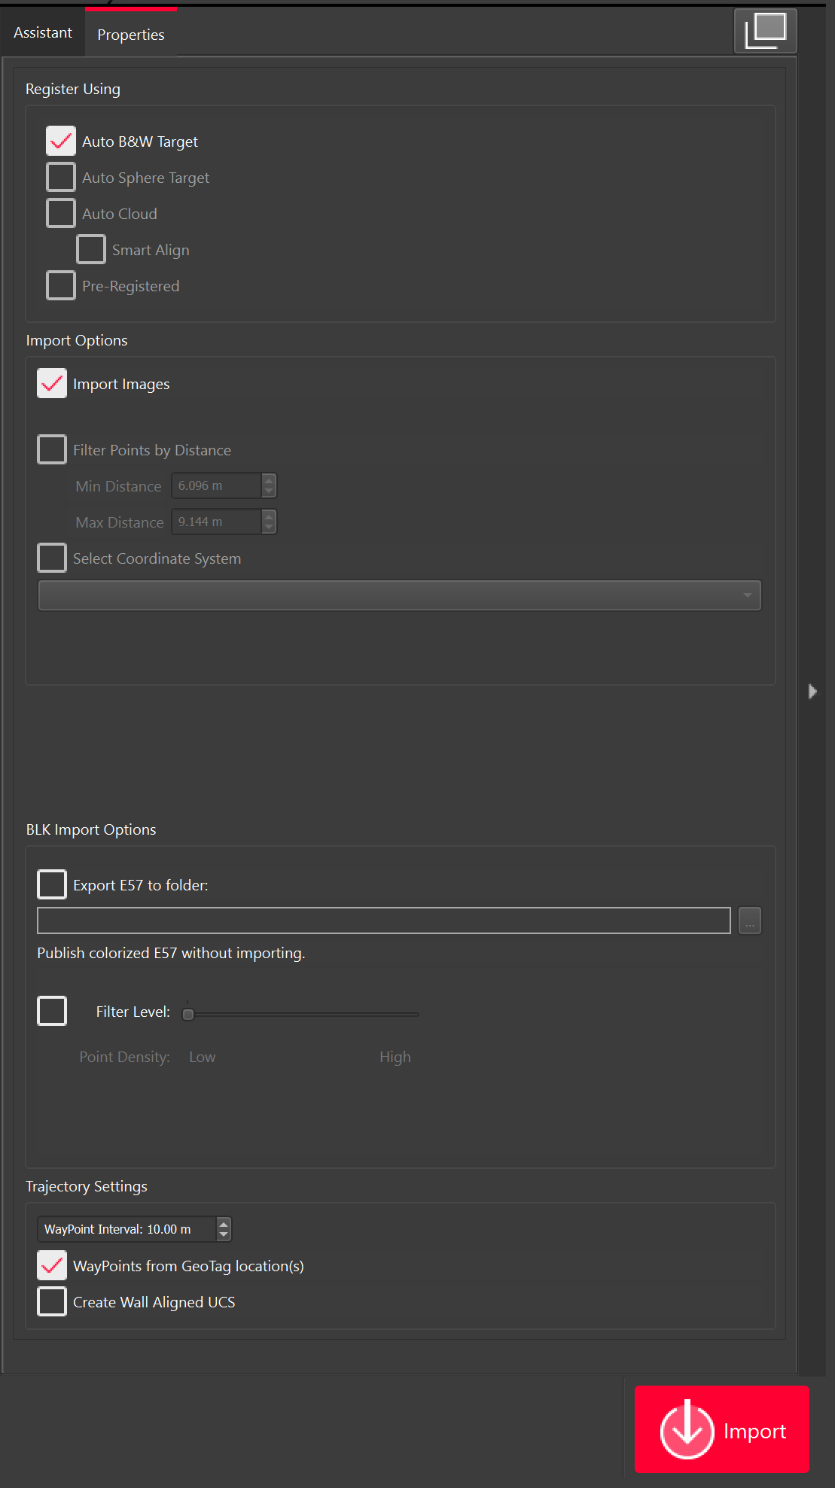Check Export E57 to folder

tap(52, 885)
